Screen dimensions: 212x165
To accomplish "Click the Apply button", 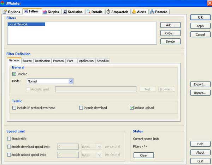I will [200, 26].
